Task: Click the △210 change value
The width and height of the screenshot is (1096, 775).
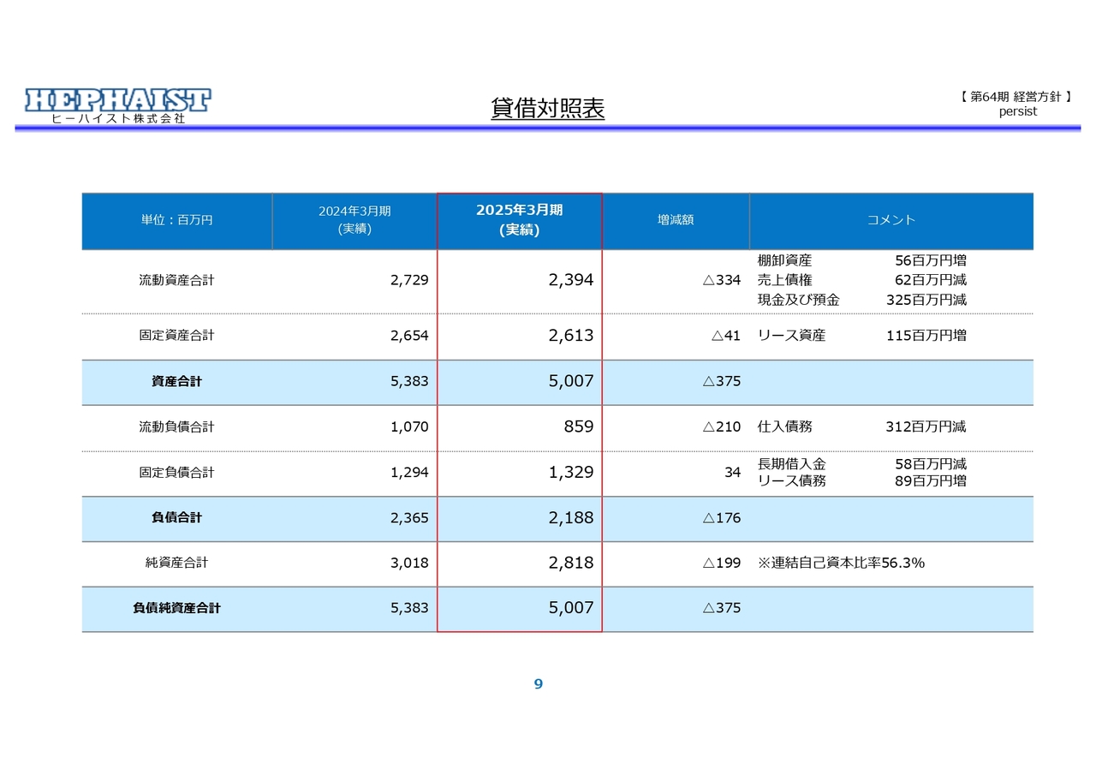Action: tap(722, 426)
